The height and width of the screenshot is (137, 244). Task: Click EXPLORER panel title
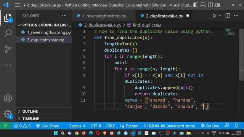(30, 16)
